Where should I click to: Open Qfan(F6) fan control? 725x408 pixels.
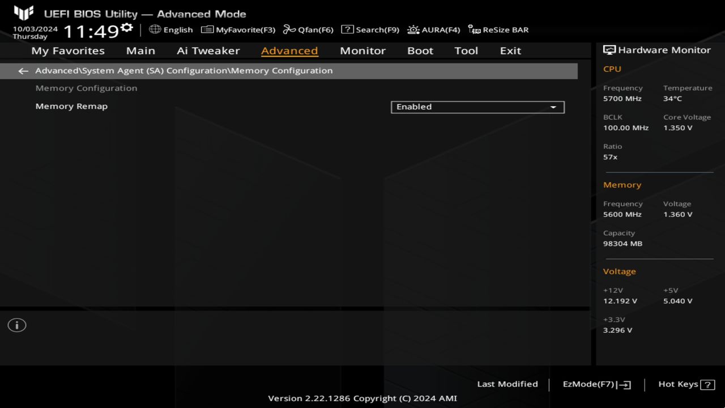click(x=308, y=29)
